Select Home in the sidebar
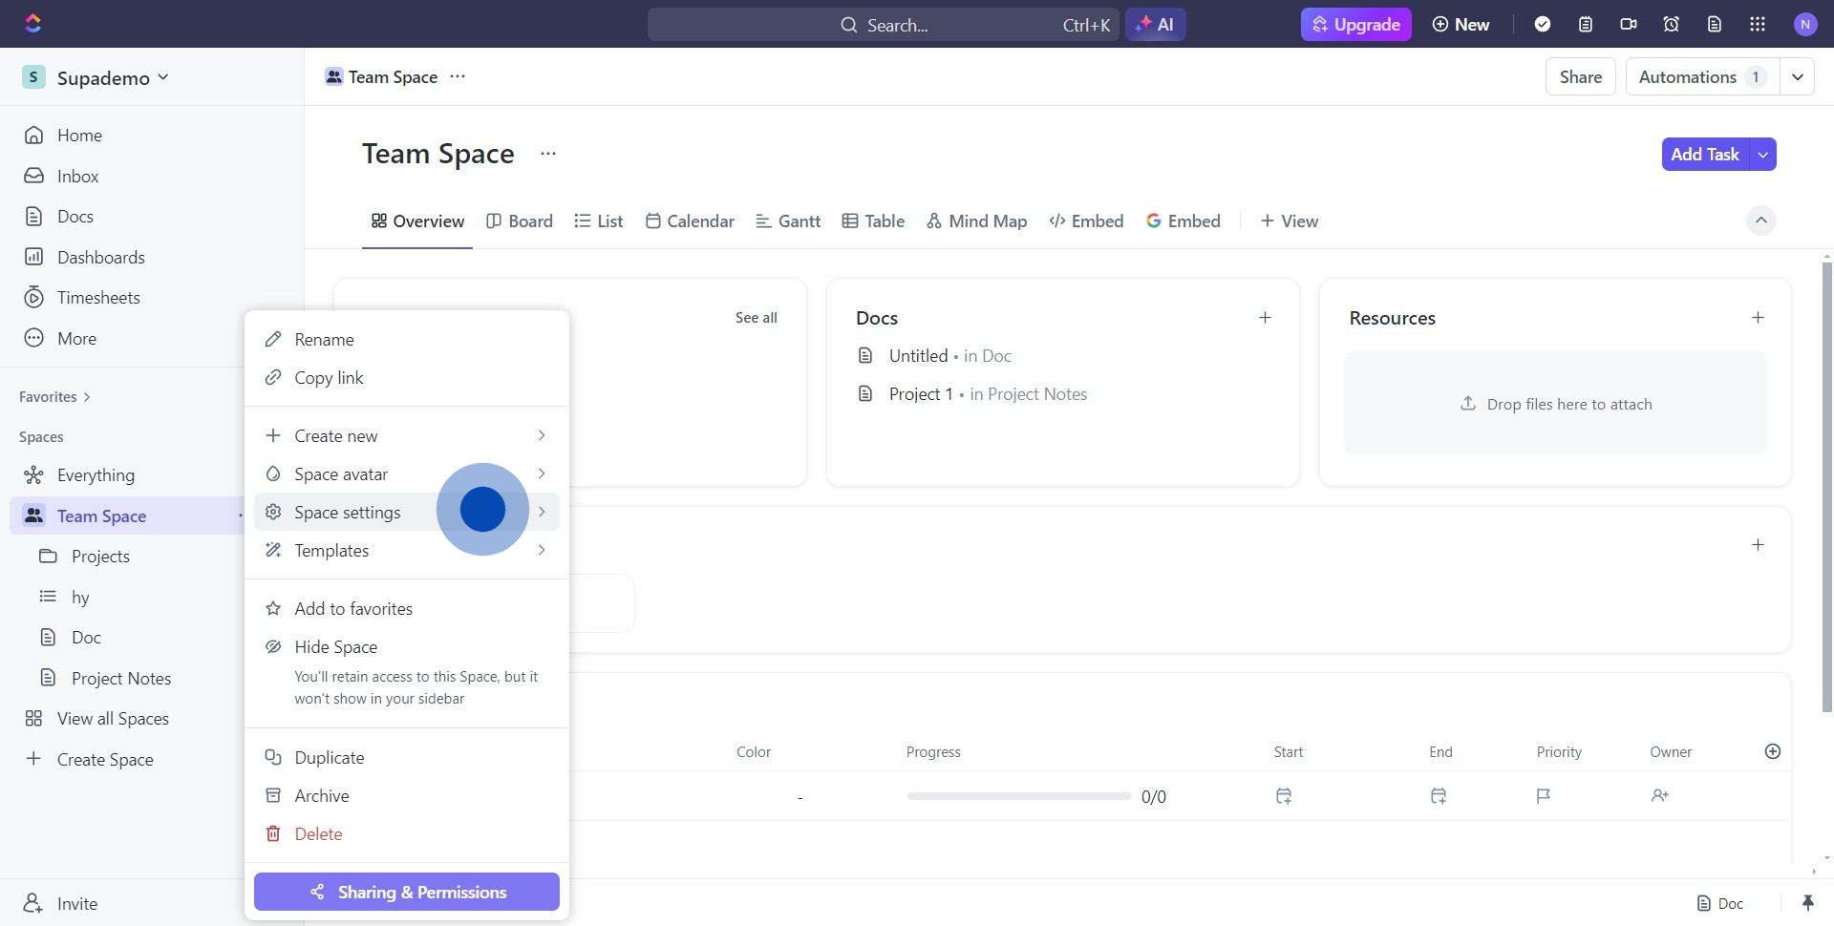1834x926 pixels. tap(80, 135)
